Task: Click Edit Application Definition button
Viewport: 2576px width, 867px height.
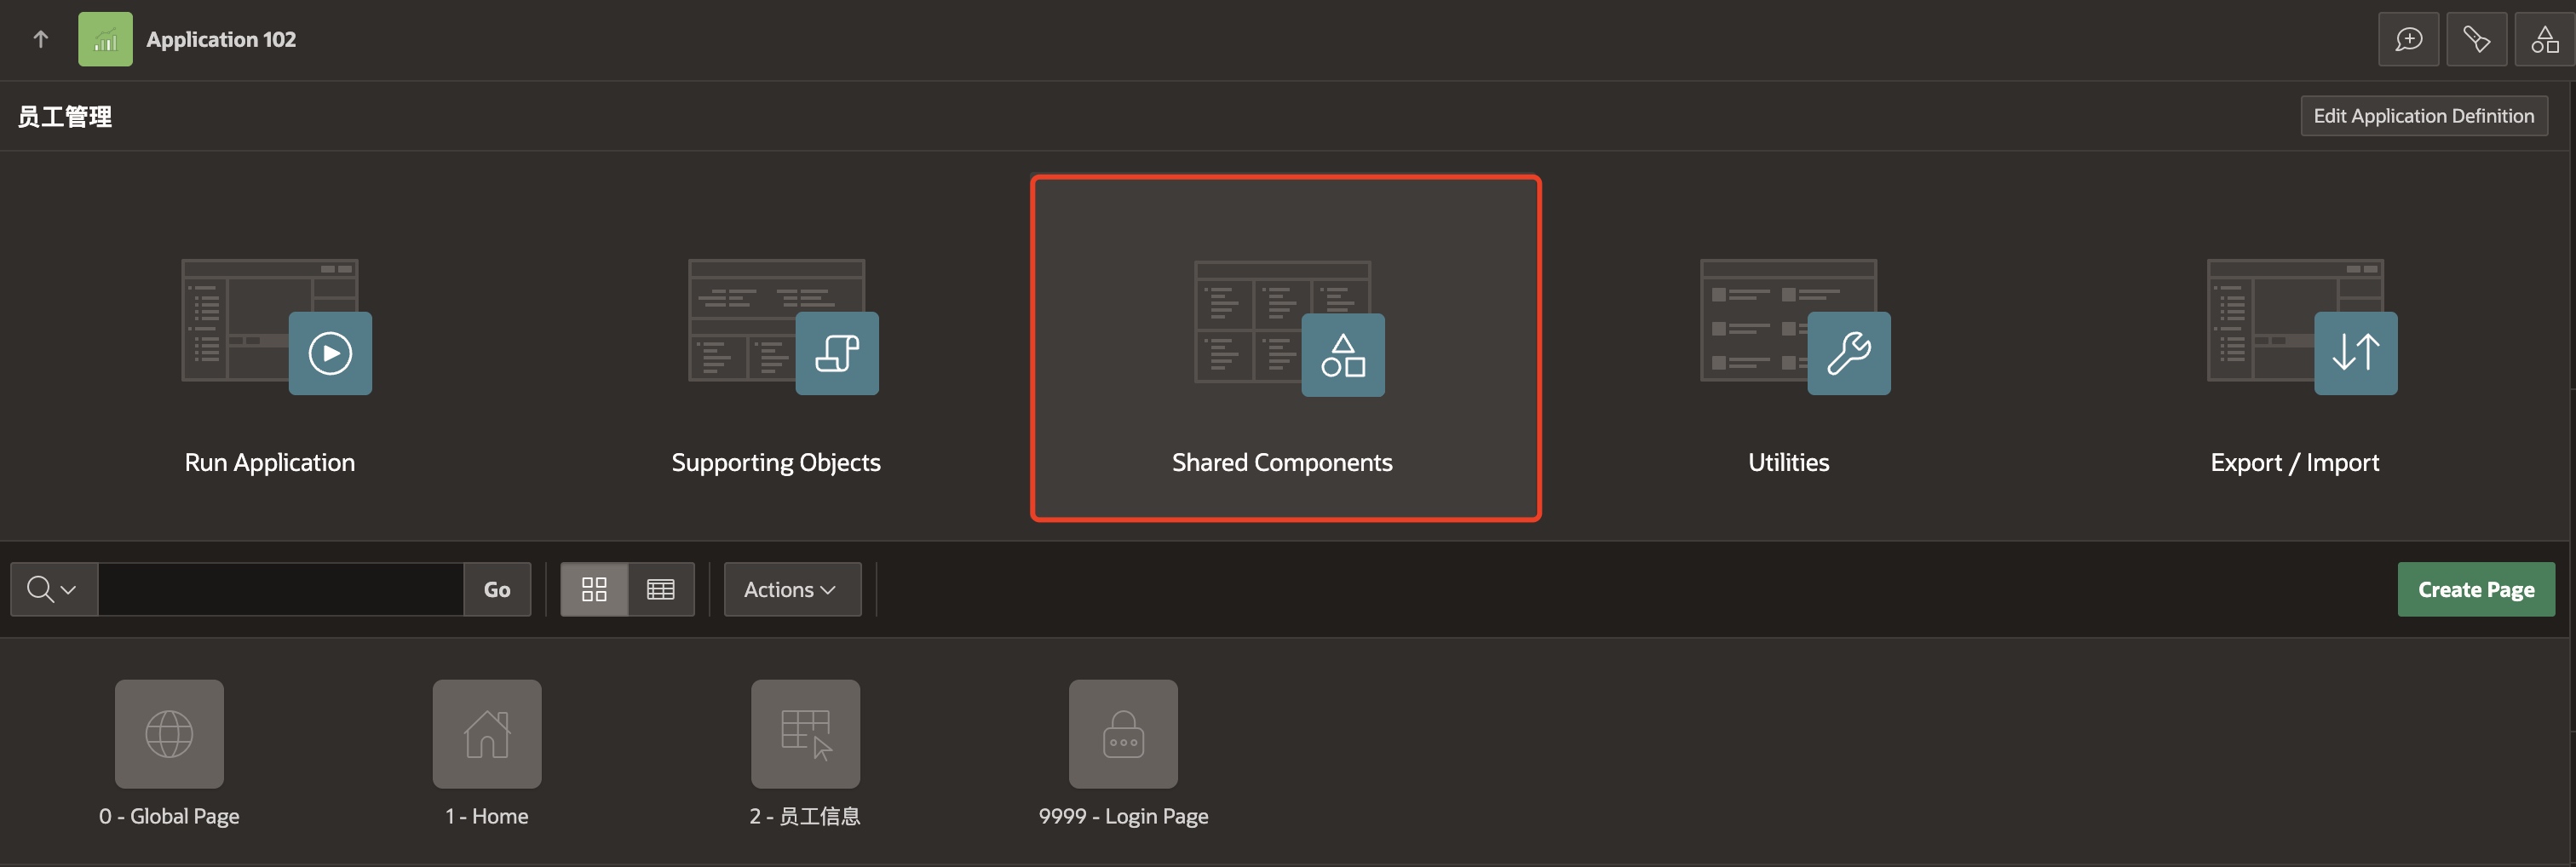Action: pos(2423,116)
